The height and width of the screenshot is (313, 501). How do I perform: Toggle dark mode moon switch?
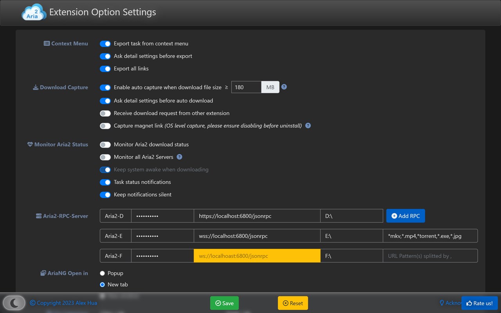click(x=14, y=303)
